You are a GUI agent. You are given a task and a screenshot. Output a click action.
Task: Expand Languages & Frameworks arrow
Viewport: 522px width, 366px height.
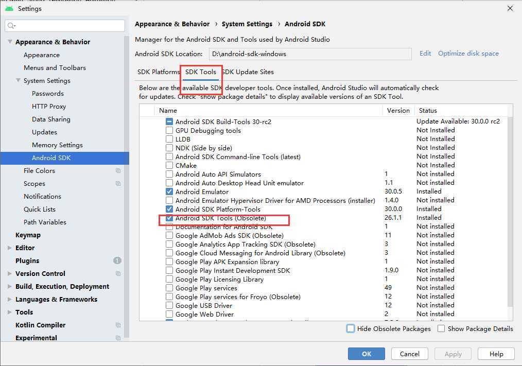(x=10, y=300)
